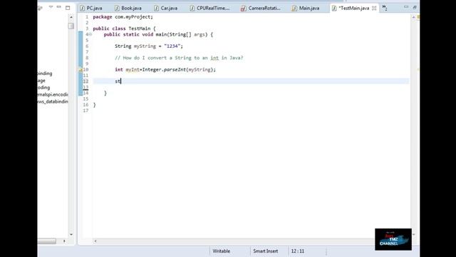Click the 'Smart Insert' status bar field
Image resolution: width=456 pixels, height=257 pixels.
[265, 251]
